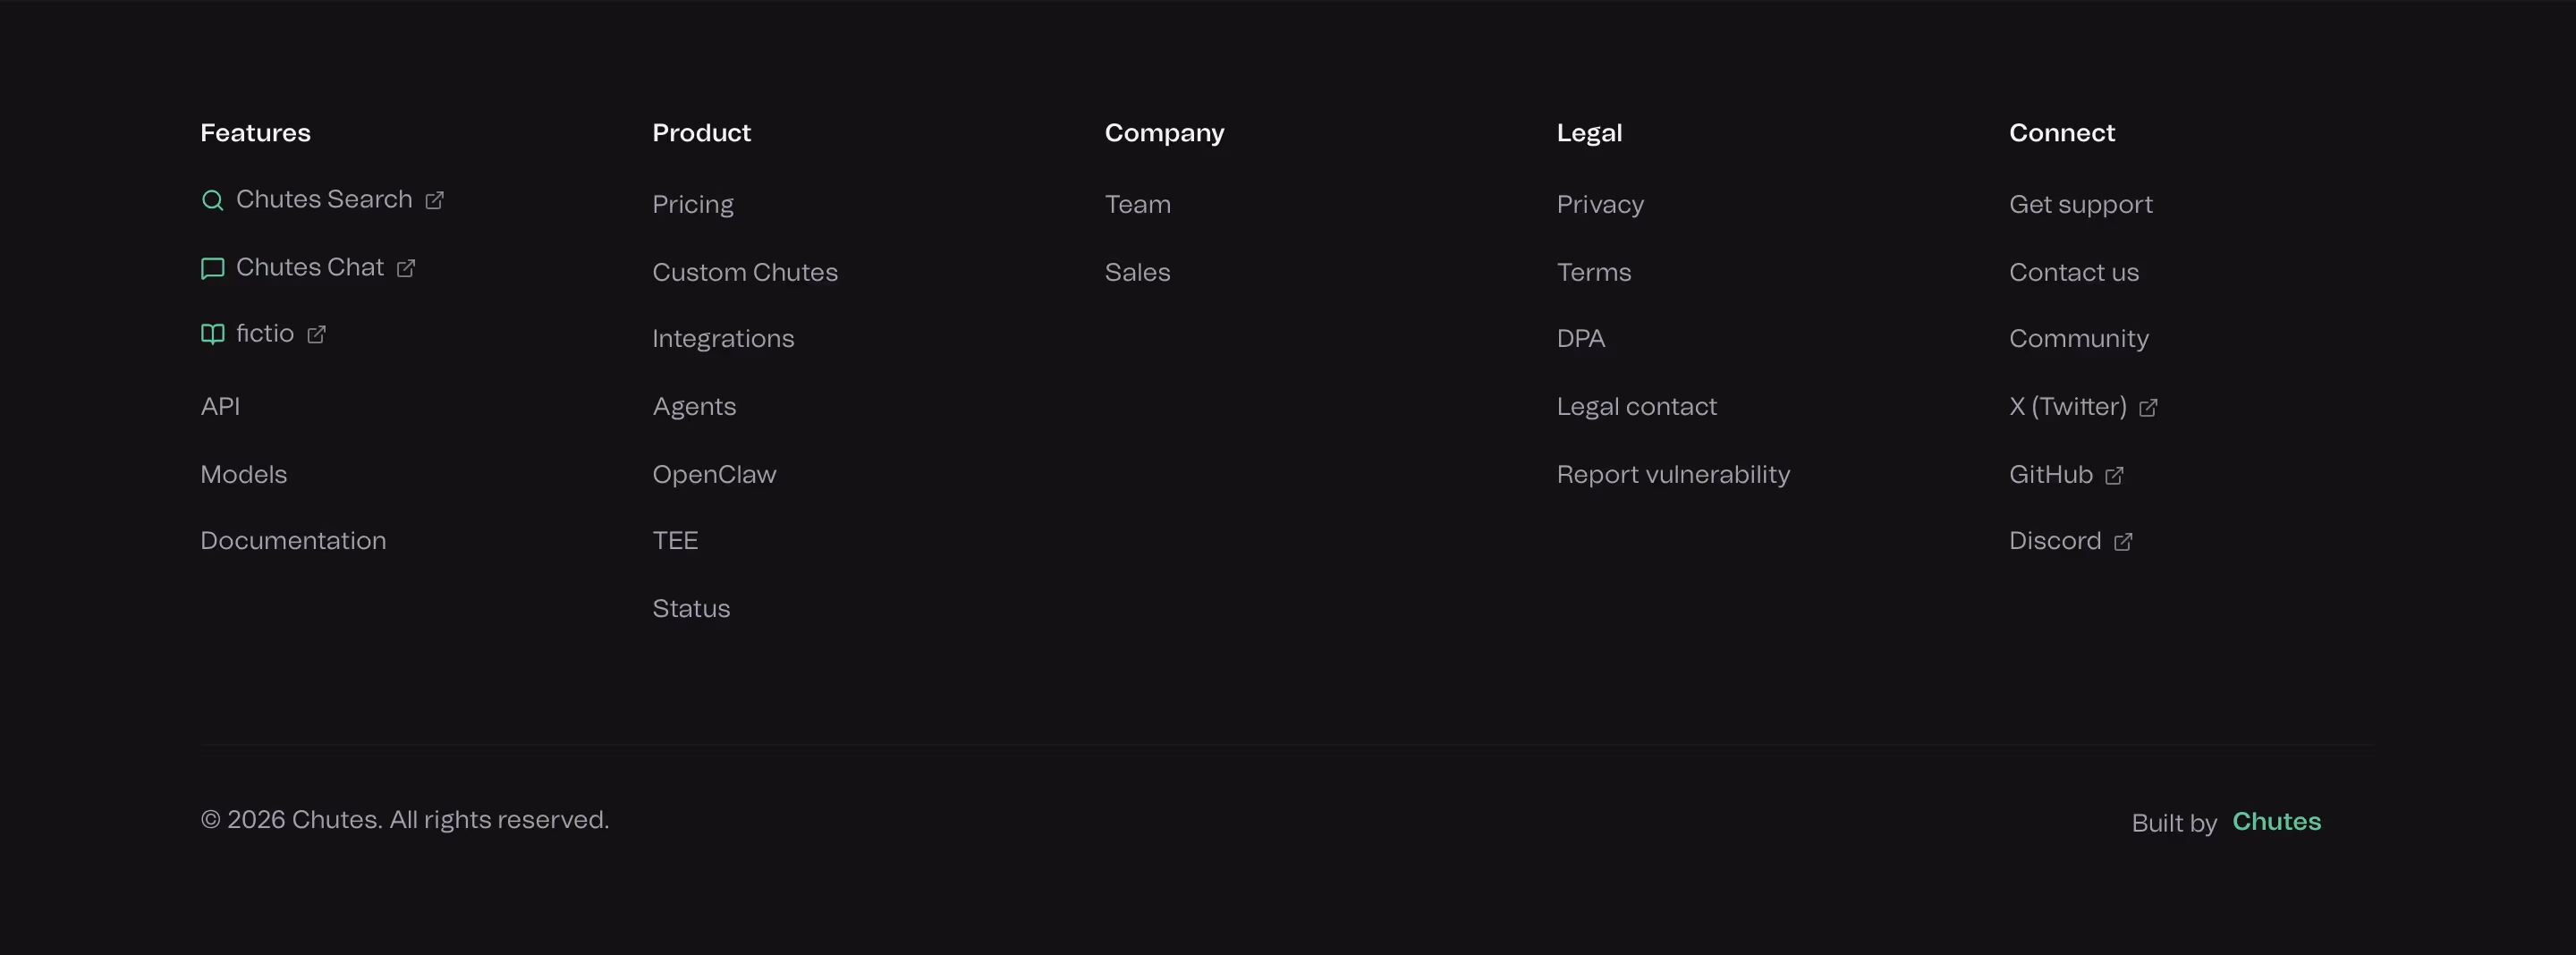
Task: Open the Chutes Chat link
Action: point(310,268)
